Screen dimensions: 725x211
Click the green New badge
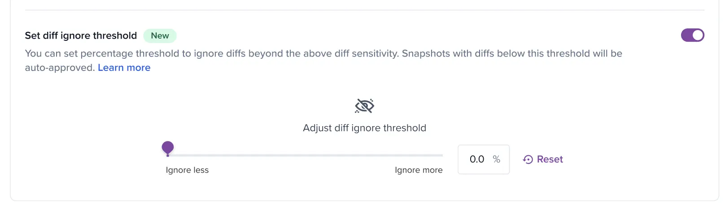coord(160,35)
